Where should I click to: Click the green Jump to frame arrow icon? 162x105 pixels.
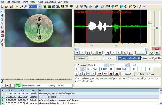[x=17, y=7]
